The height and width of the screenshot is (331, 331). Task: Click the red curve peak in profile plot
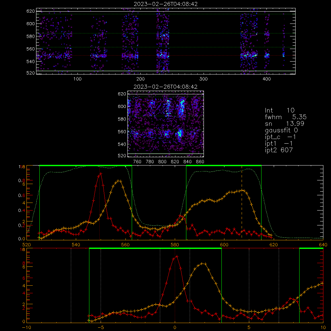tap(101, 173)
